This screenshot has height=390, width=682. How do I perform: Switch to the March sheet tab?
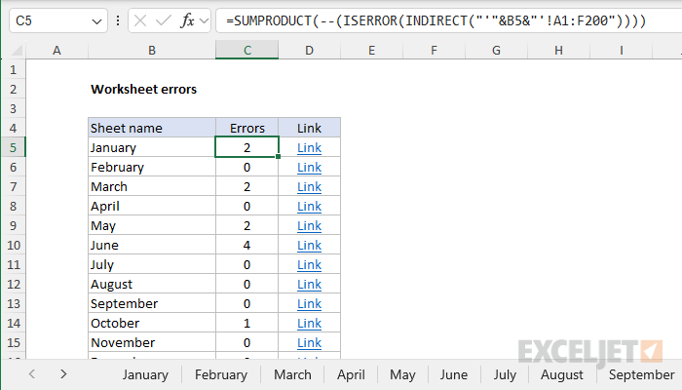(x=292, y=374)
